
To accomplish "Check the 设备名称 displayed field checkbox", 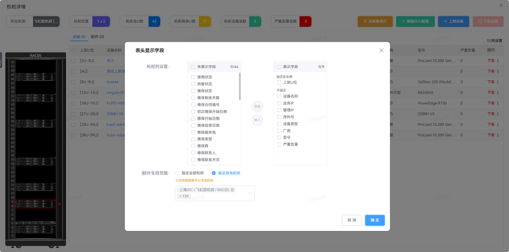I will [x=279, y=96].
